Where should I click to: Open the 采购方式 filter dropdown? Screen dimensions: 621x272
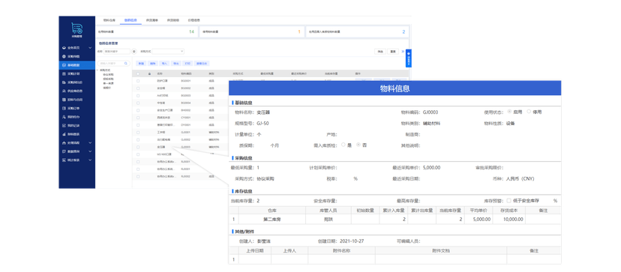point(168,52)
